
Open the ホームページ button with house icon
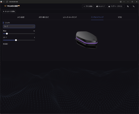pos(100,6)
